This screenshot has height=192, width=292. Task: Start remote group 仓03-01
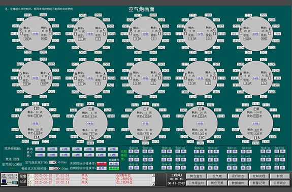[131, 151]
